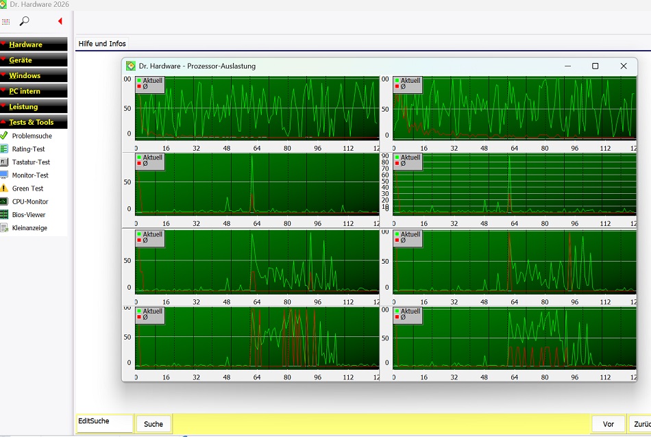The height and width of the screenshot is (437, 651).
Task: Open Kleinanzeige from the sidebar
Action: 29,228
